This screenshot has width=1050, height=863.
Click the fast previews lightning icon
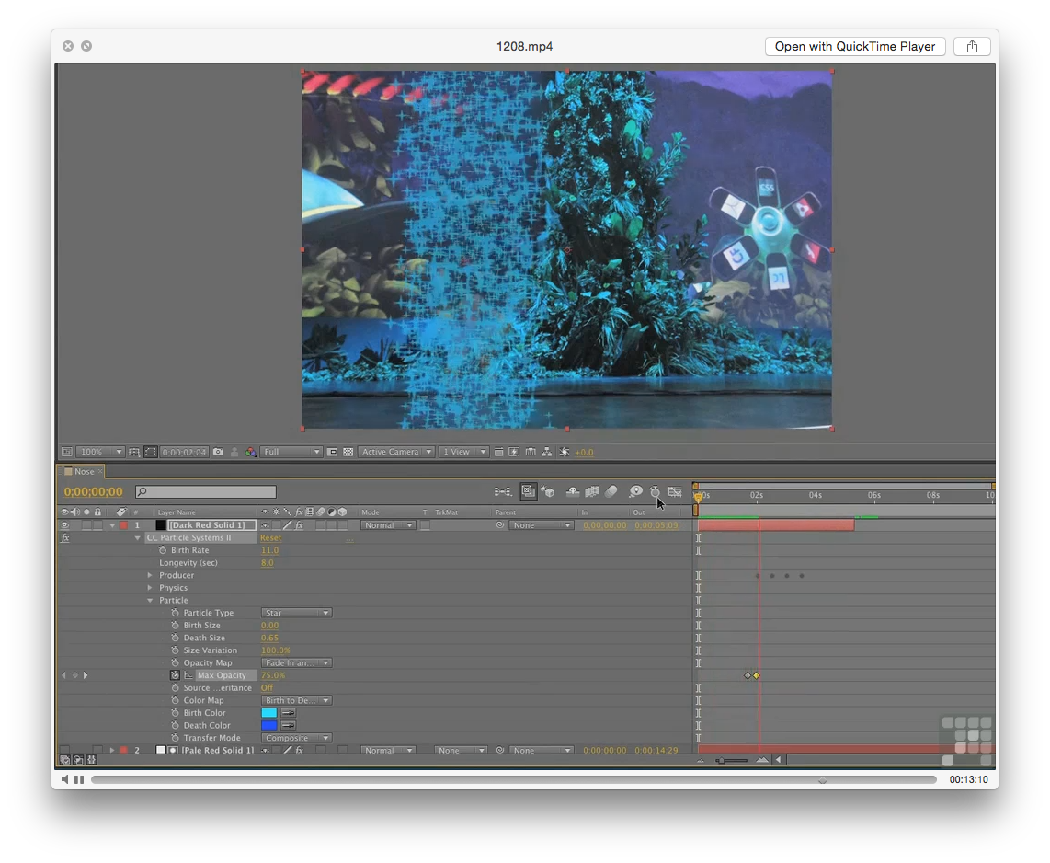pos(514,453)
